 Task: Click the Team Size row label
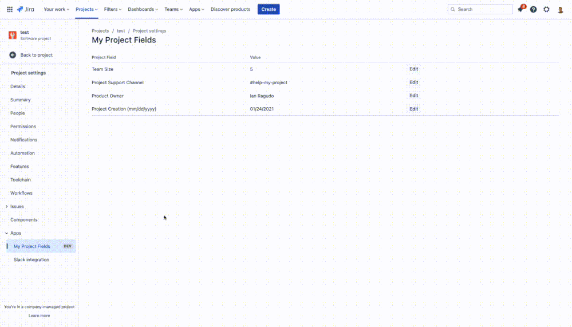click(102, 69)
